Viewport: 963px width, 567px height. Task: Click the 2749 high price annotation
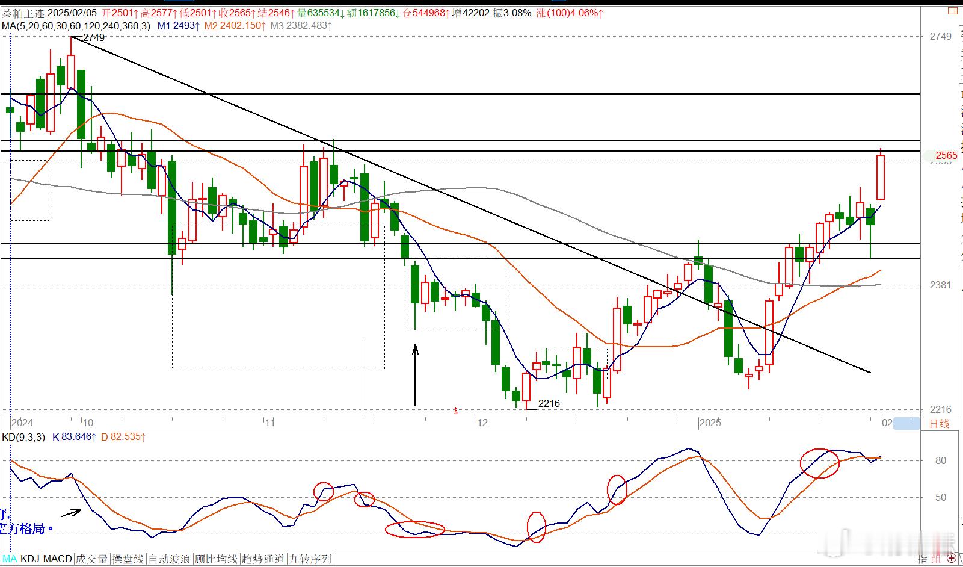94,37
